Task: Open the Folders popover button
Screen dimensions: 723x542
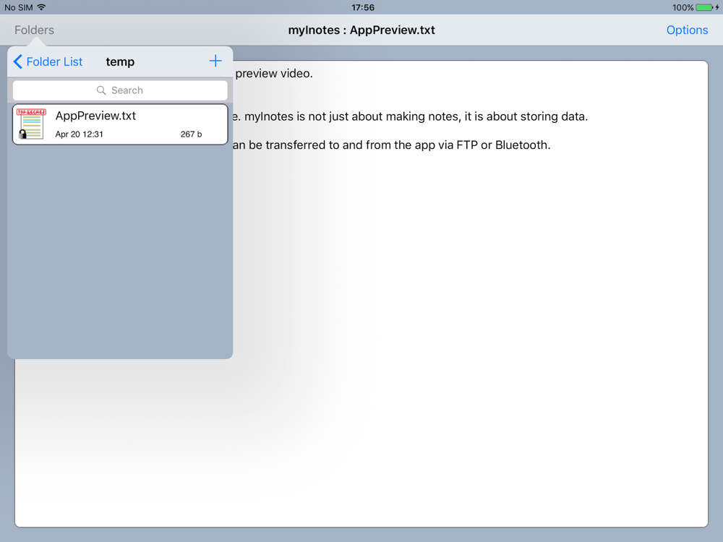Action: (x=34, y=30)
